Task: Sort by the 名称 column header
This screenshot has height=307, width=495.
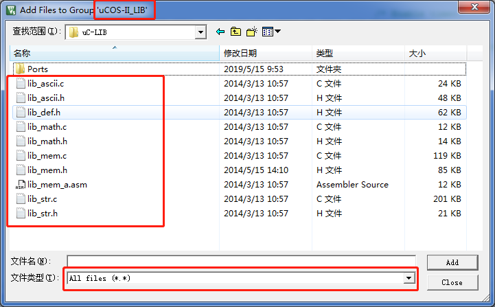Action: (115, 53)
